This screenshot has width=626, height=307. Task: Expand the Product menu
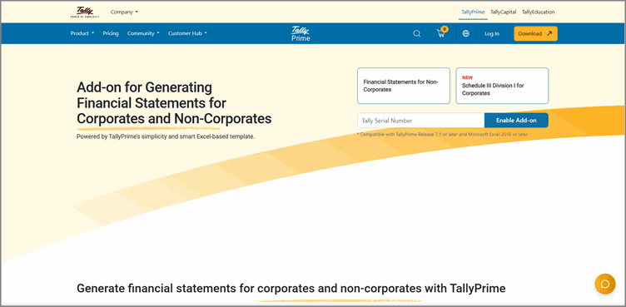point(82,33)
